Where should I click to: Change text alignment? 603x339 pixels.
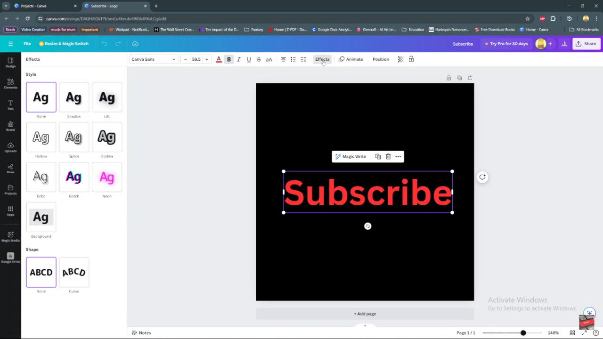tap(283, 59)
